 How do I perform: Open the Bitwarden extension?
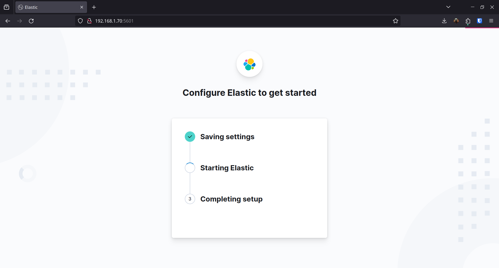click(480, 21)
